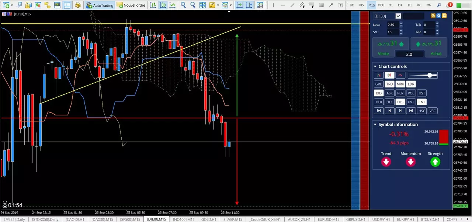Click the zoom in magnifier icon
This screenshot has width=472, height=222.
(183, 5)
